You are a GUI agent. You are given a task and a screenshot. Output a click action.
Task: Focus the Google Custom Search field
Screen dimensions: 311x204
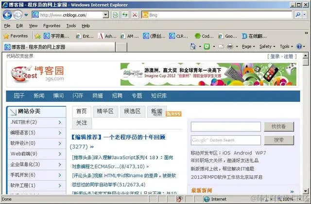point(225,140)
